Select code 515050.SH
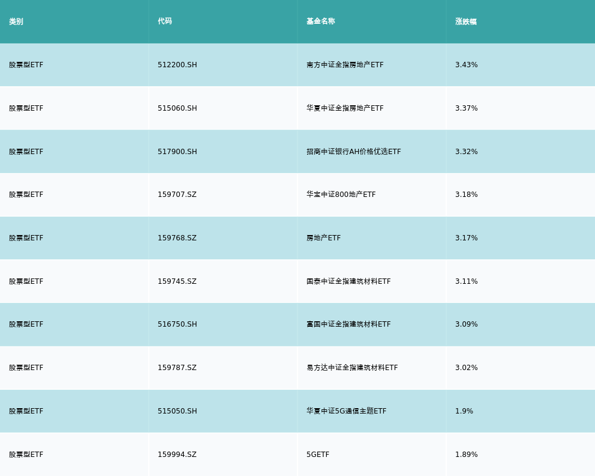 177,412
